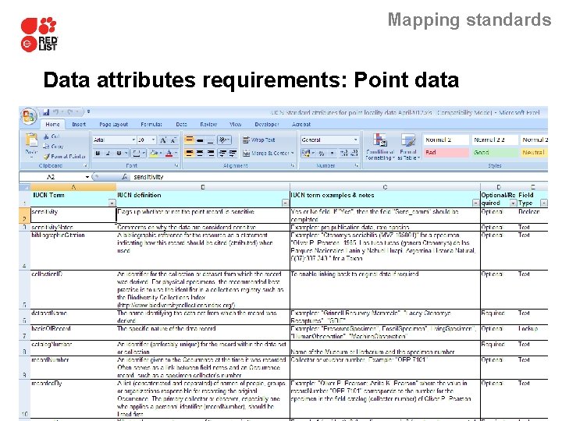Viewport: 562px width, 421px height.
Task: Click the Name Box showing A2
Action: pyautogui.click(x=52, y=177)
